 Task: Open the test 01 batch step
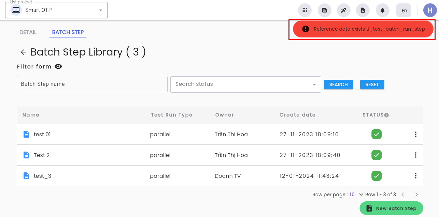[x=42, y=134]
